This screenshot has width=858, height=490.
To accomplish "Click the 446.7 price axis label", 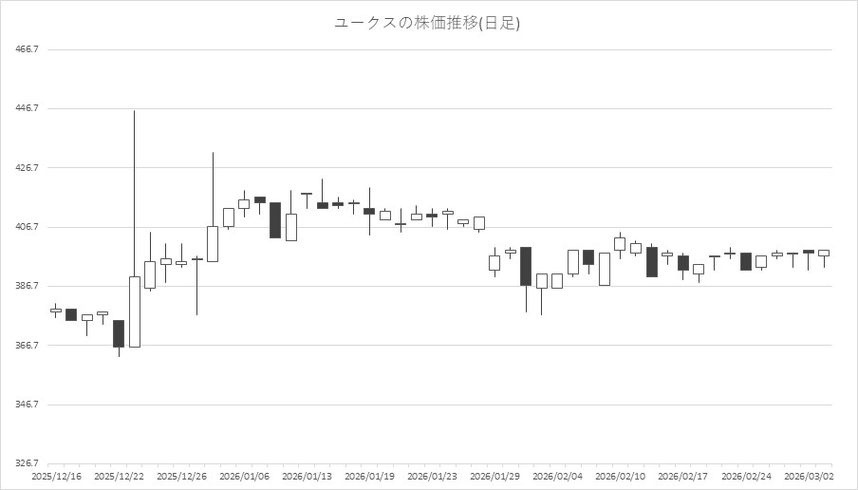I will click(28, 108).
